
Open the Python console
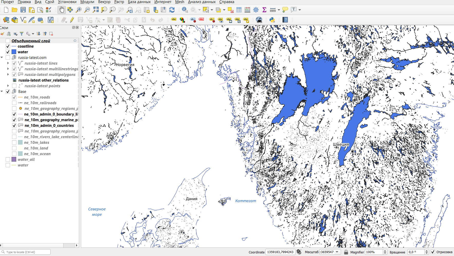point(272,20)
